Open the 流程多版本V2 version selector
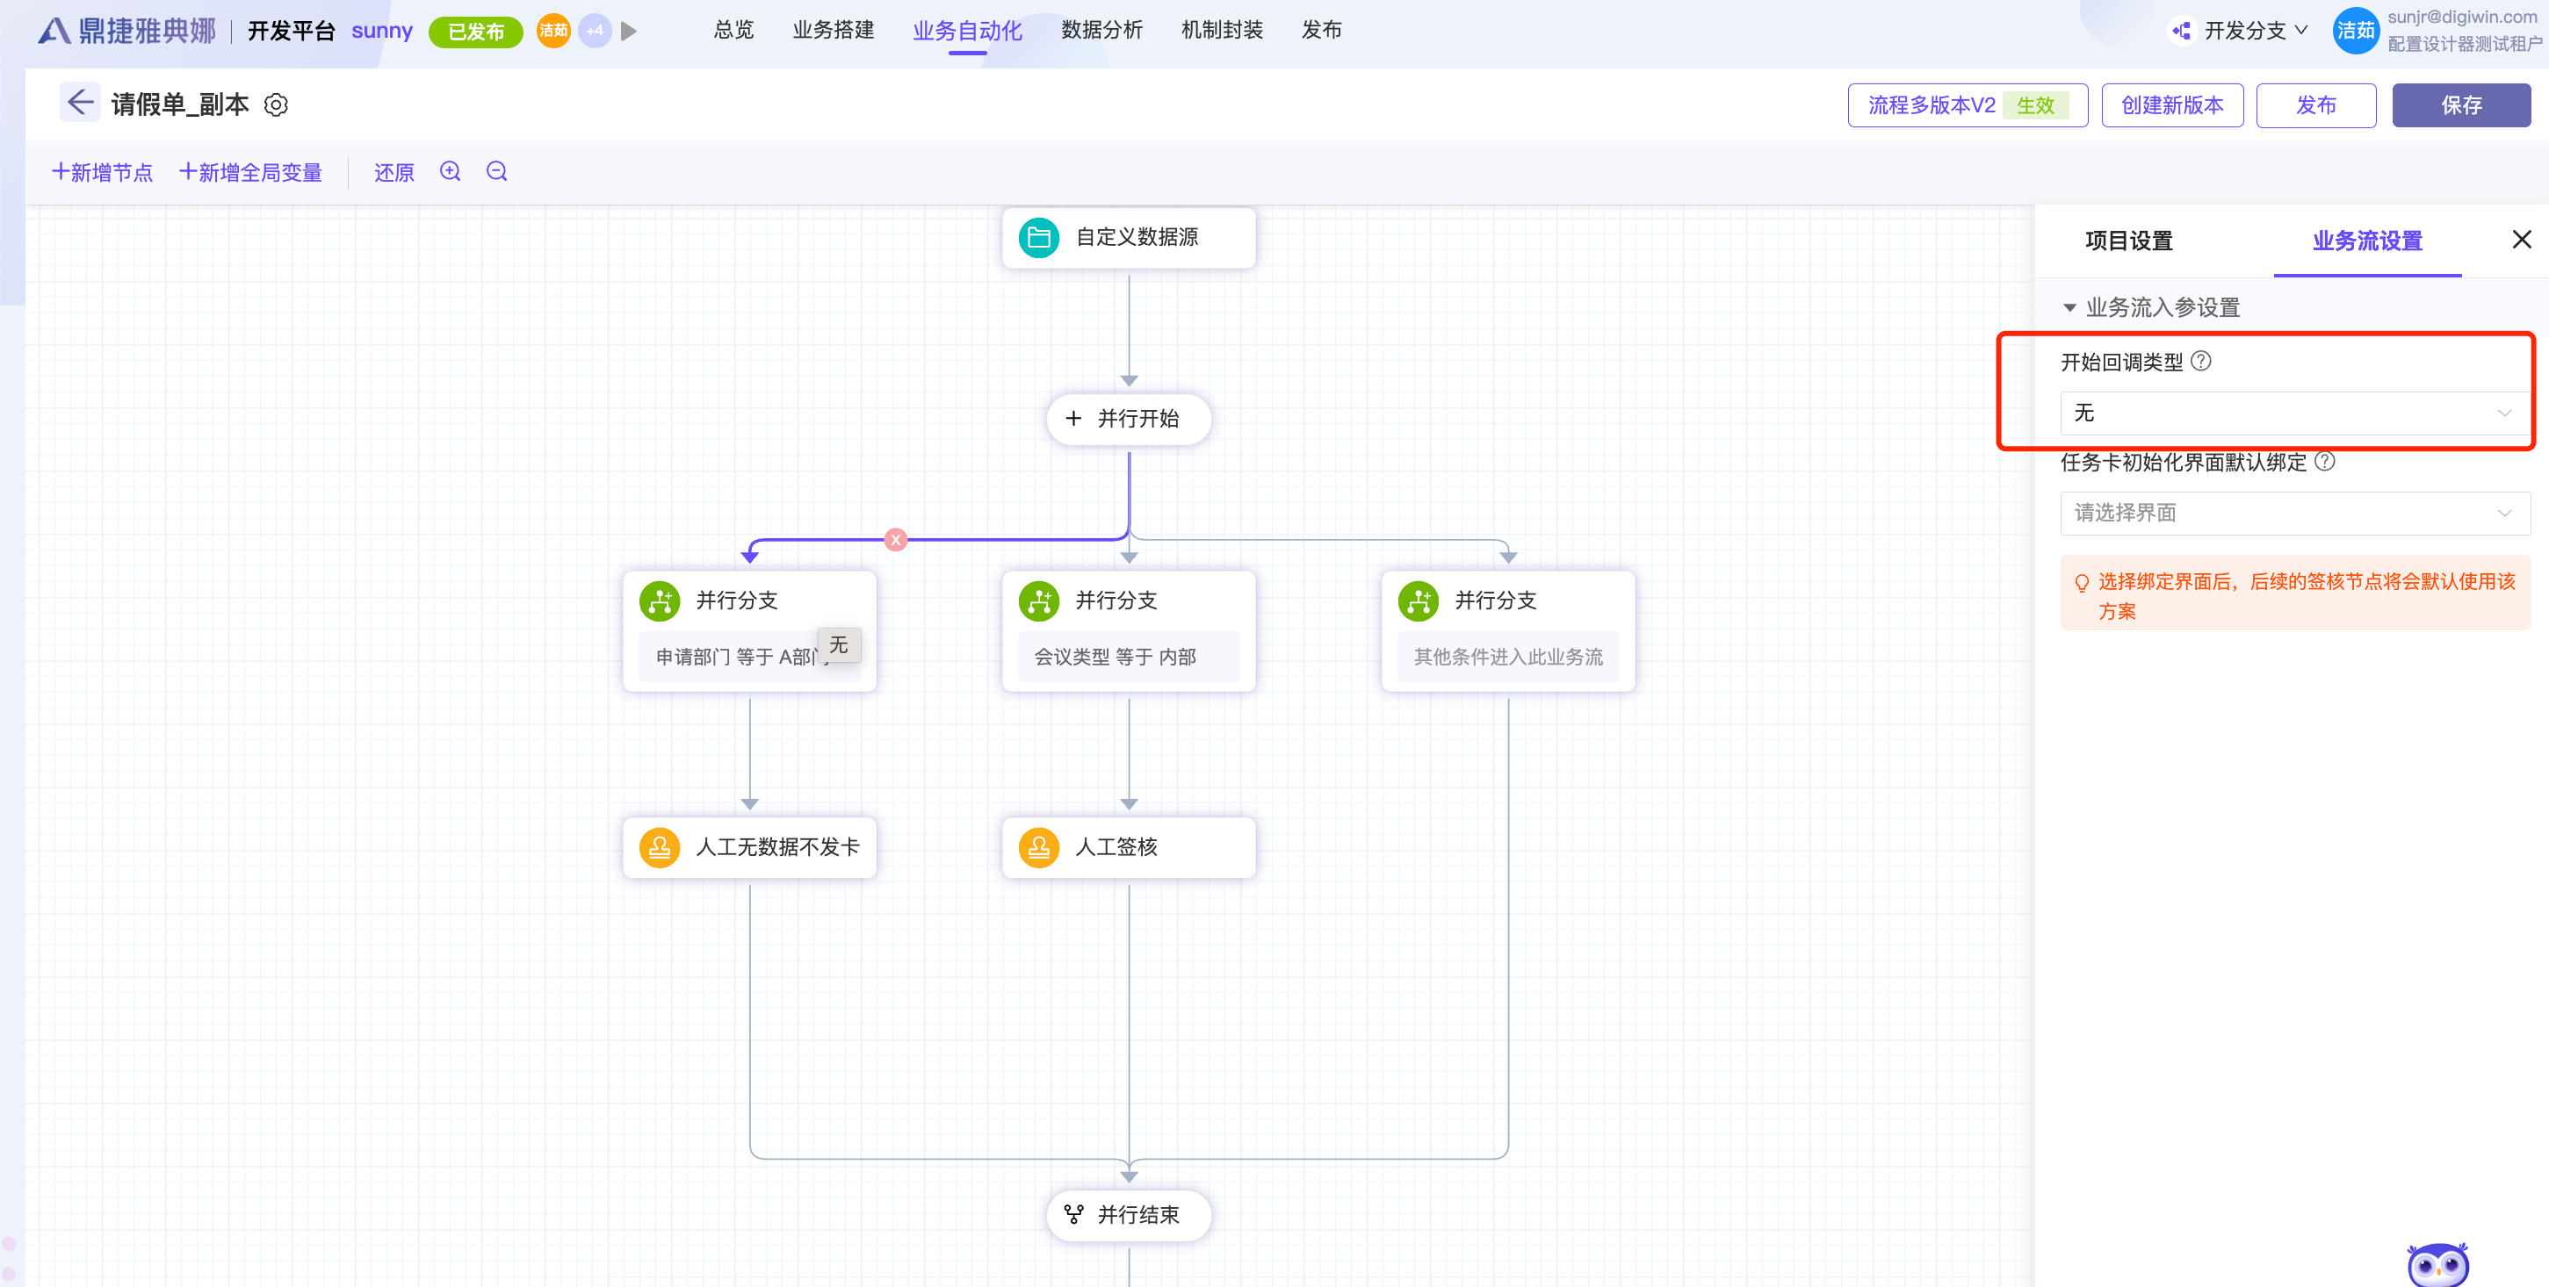Image resolution: width=2549 pixels, height=1287 pixels. 1968,104
